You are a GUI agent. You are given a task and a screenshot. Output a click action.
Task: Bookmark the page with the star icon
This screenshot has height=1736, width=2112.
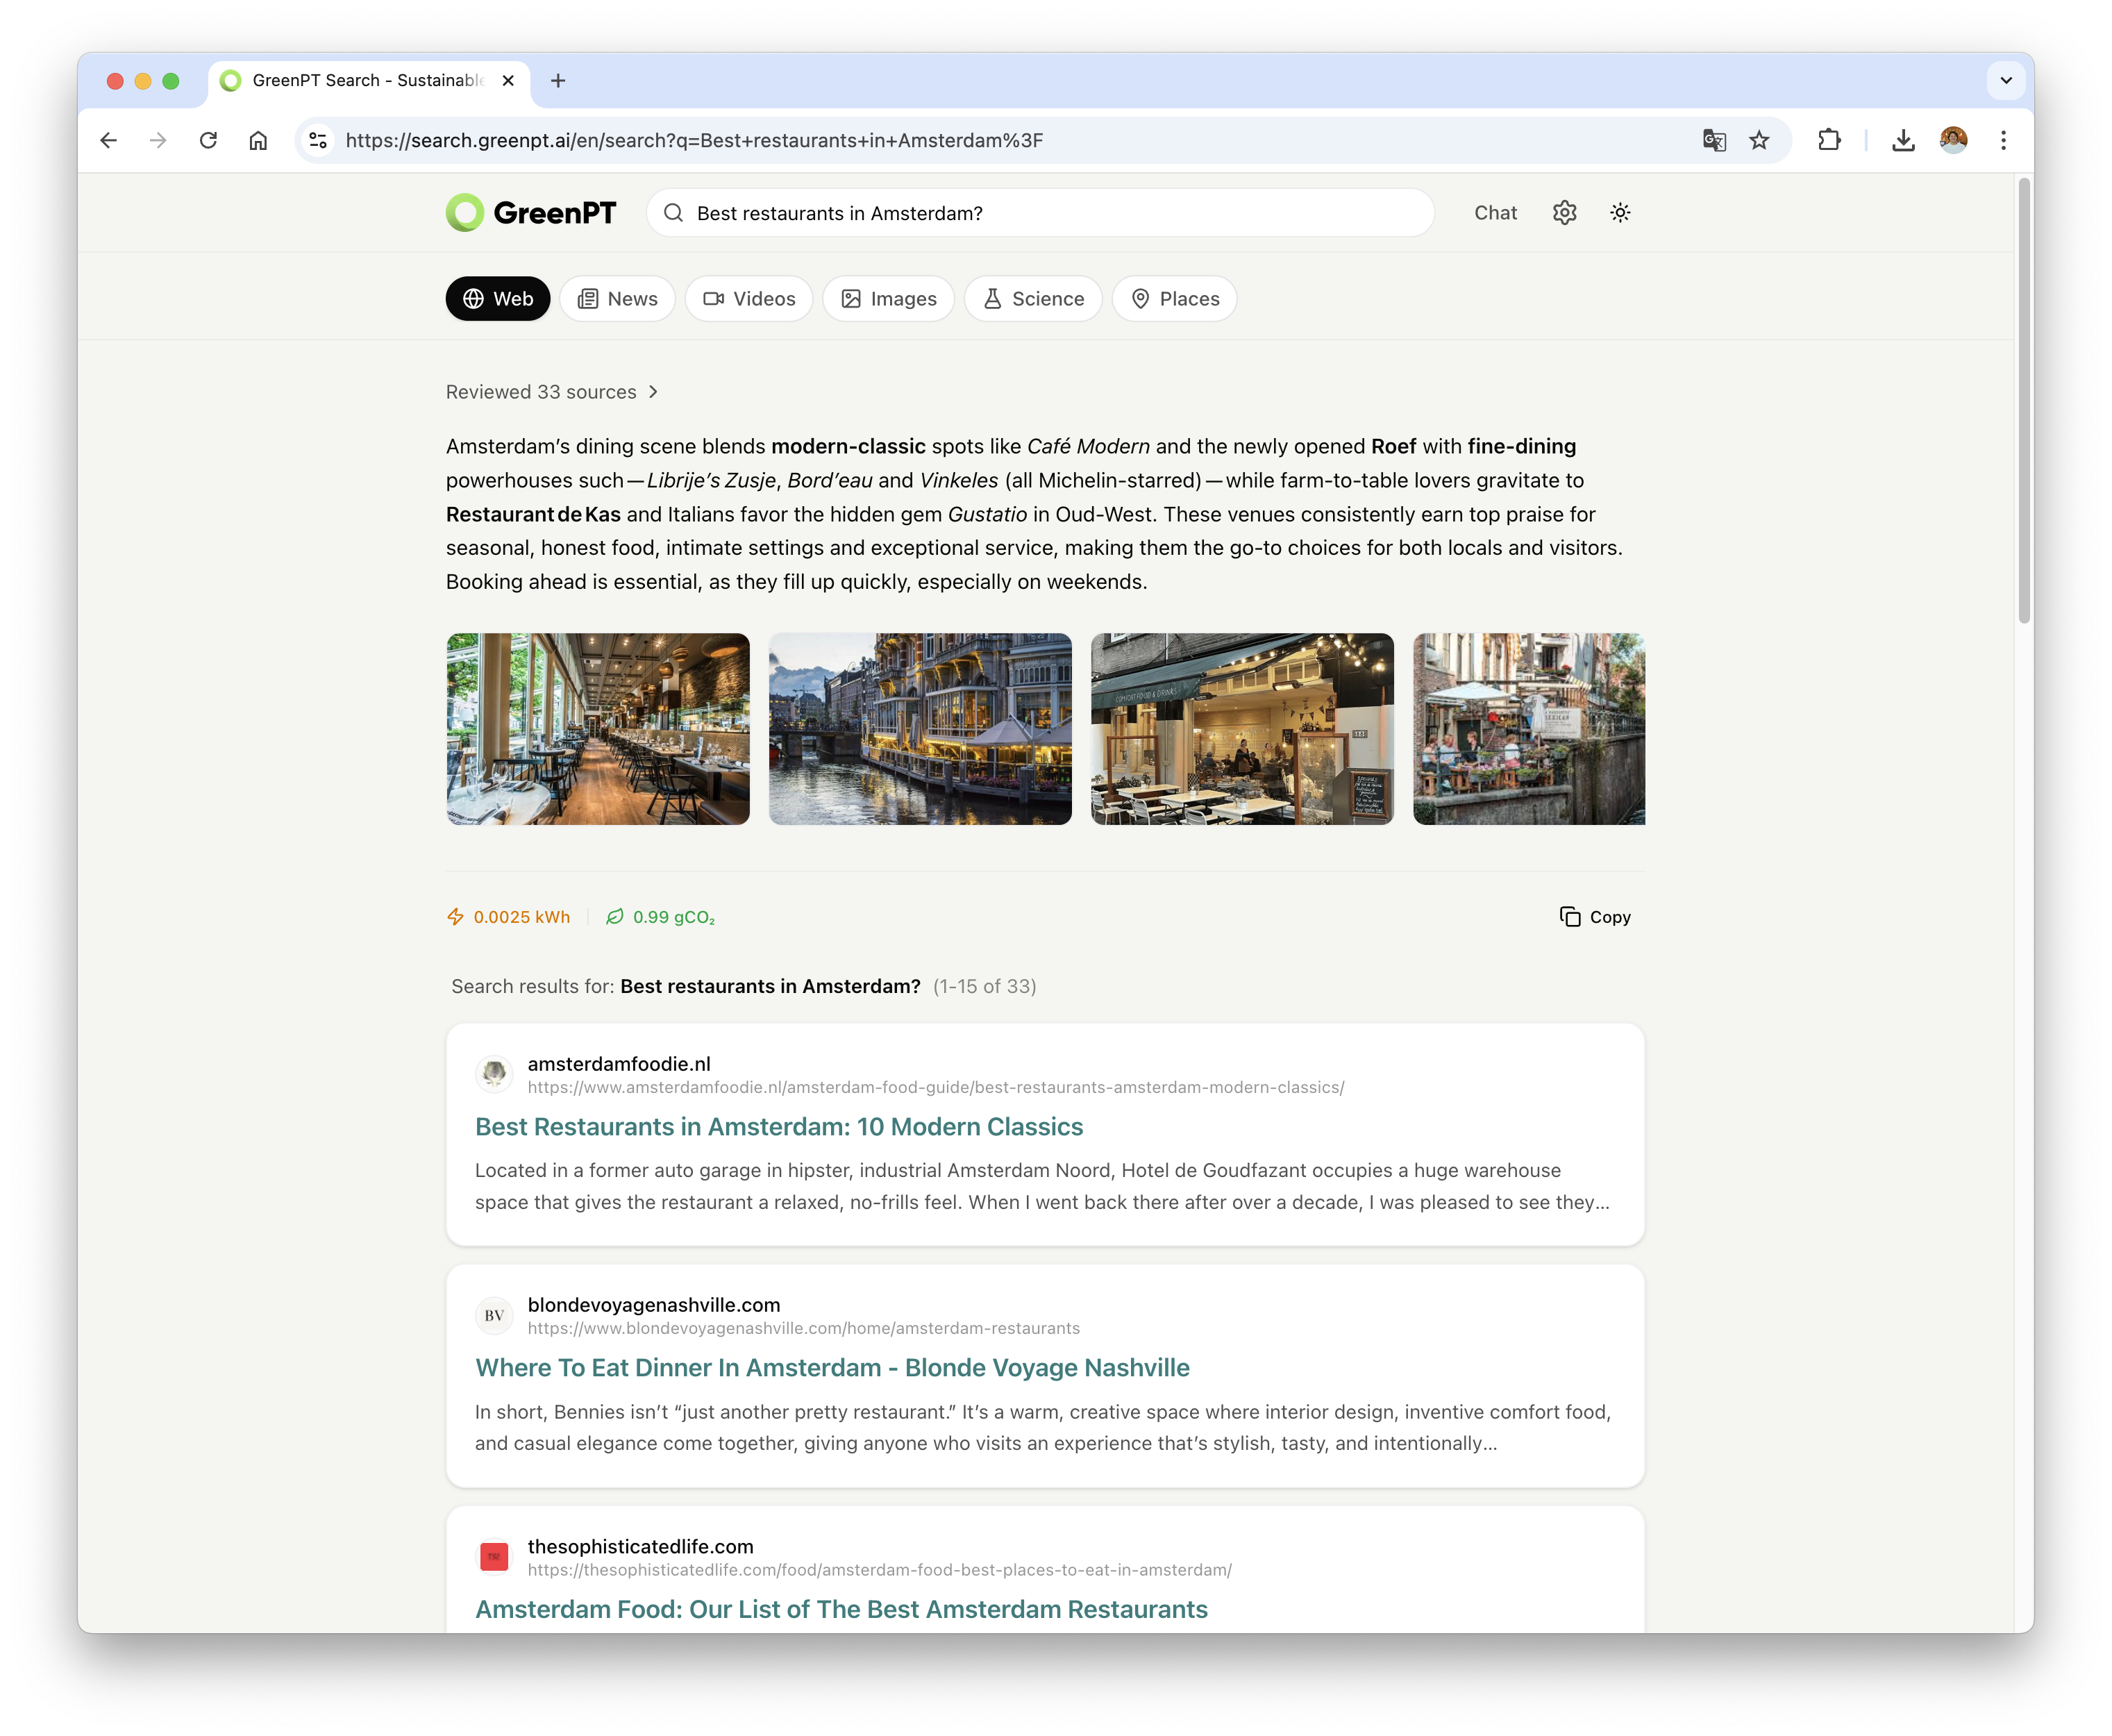(x=1759, y=140)
